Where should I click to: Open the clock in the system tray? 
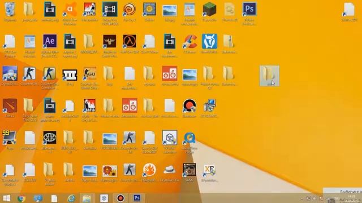click(x=351, y=198)
